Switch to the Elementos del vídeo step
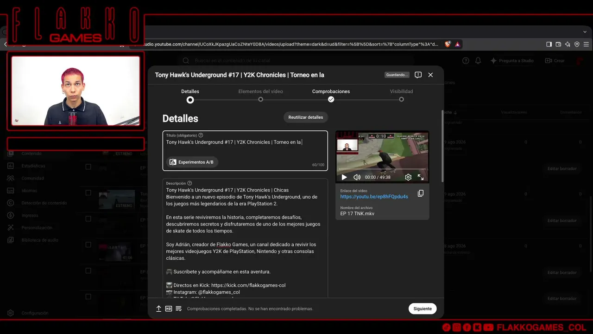Screen dimensions: 593x334 (260, 95)
